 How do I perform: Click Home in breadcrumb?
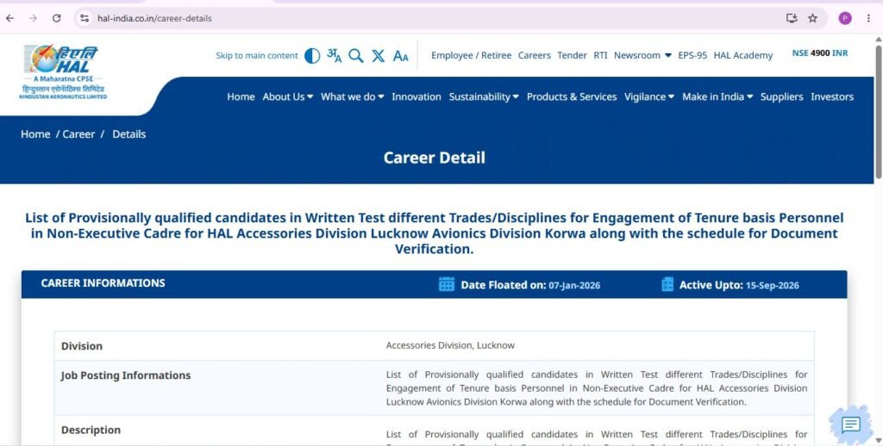35,133
